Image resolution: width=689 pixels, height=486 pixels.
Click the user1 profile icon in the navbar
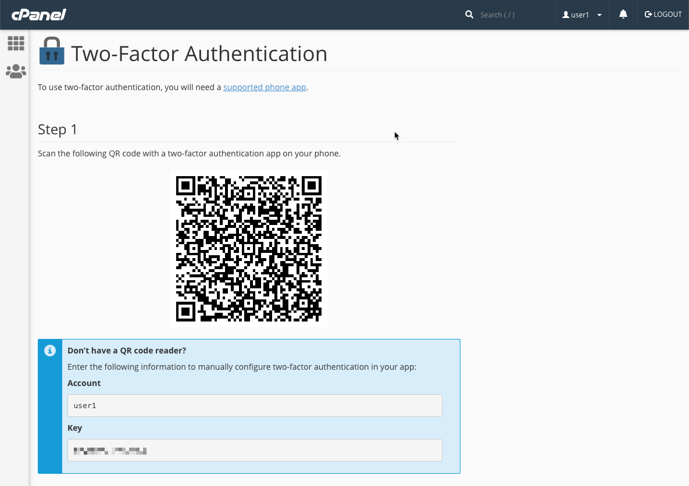point(565,15)
